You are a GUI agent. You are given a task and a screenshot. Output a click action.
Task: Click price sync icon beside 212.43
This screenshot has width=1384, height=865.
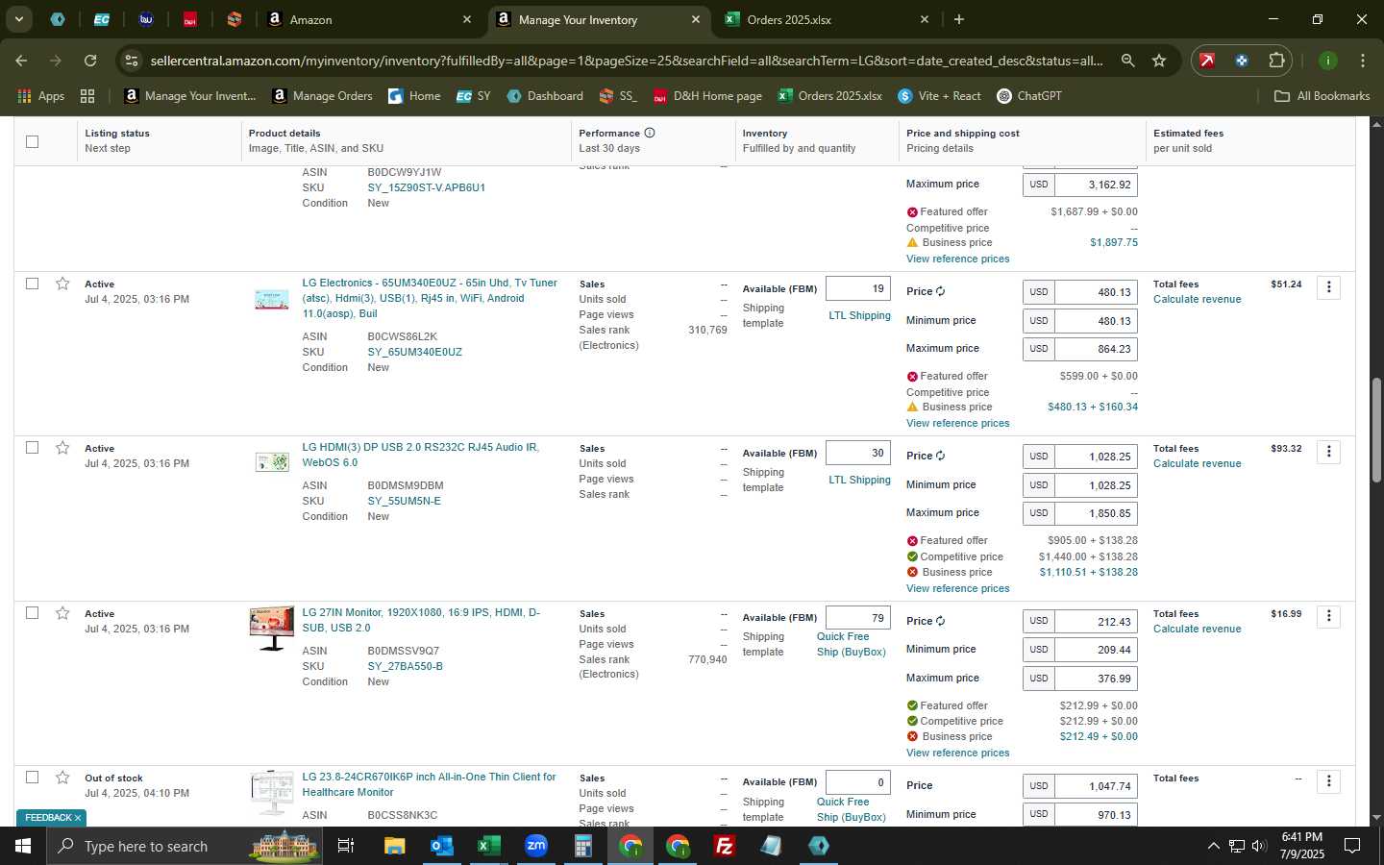coord(940,621)
